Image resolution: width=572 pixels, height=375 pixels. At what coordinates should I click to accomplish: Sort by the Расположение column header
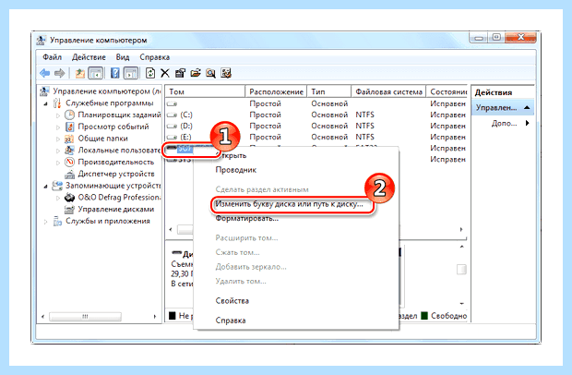coord(276,91)
